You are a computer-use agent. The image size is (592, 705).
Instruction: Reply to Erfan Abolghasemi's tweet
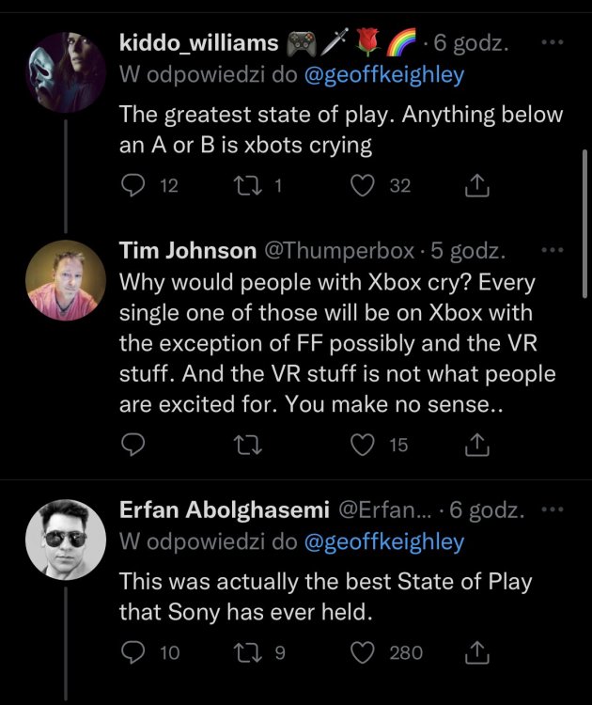[136, 651]
